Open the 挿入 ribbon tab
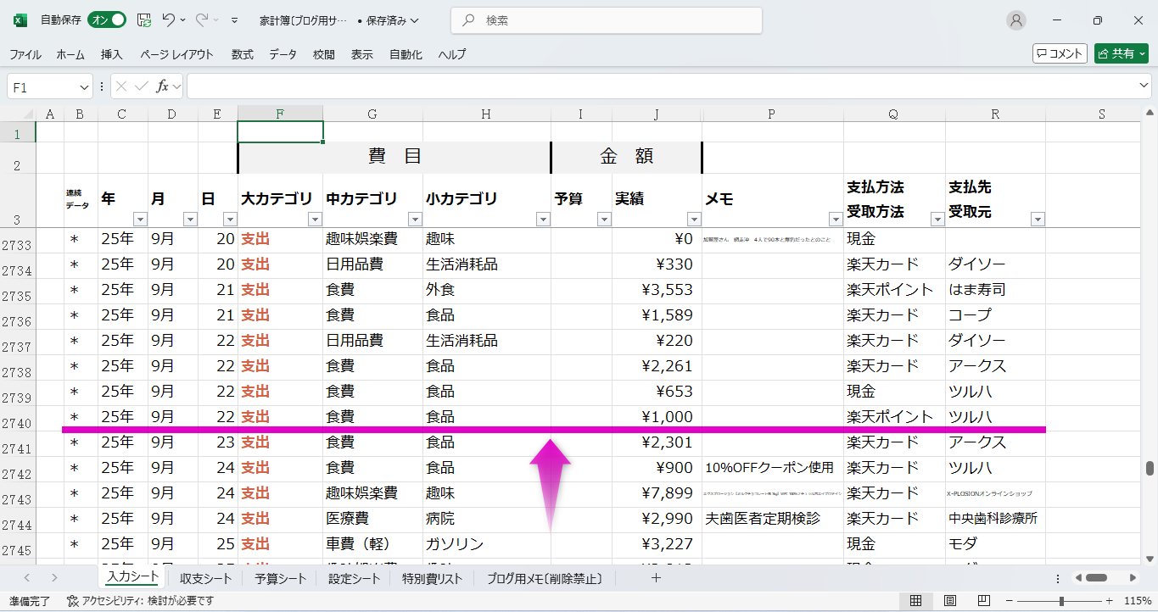The height and width of the screenshot is (612, 1158). [112, 54]
